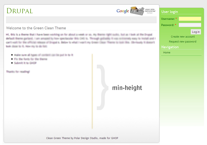Click the Welcome to the Green Clean Theme title
The height and width of the screenshot is (145, 207).
pos(36,28)
